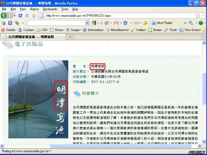Open the Miscellaneous toolbar menu
The image size is (207, 155).
click(x=117, y=30)
